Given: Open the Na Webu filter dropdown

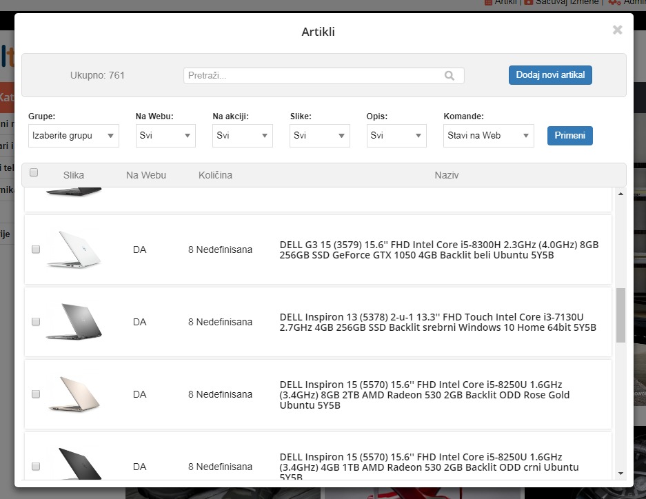Looking at the screenshot, I should 165,136.
